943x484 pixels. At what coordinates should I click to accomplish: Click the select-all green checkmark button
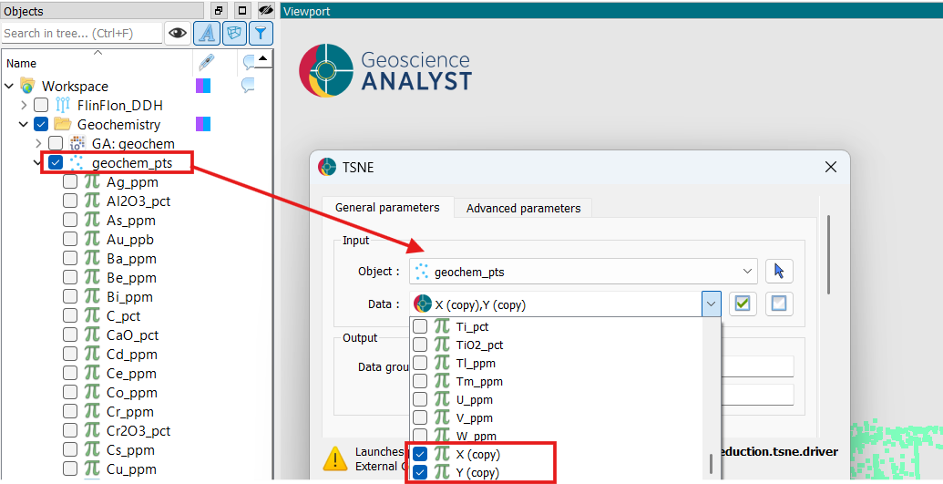[x=743, y=304]
